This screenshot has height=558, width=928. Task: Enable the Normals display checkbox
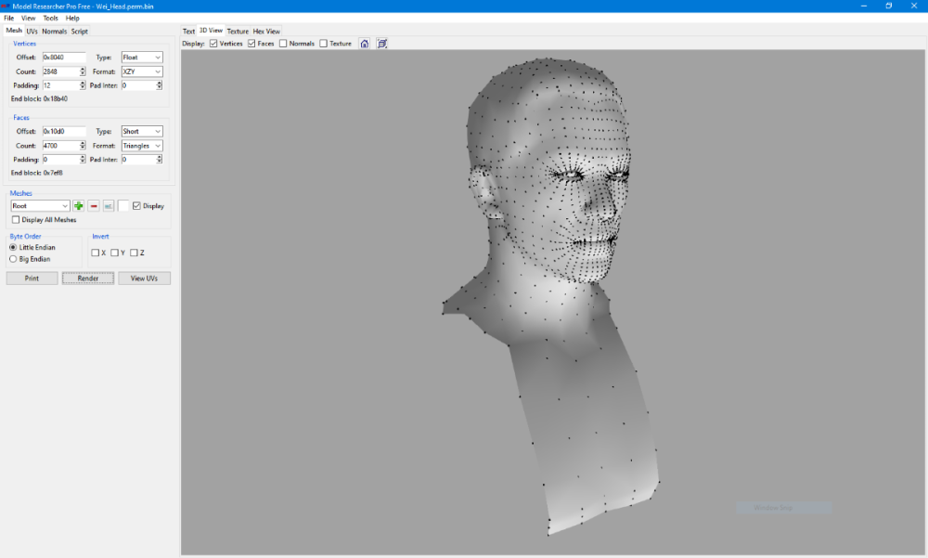[284, 44]
